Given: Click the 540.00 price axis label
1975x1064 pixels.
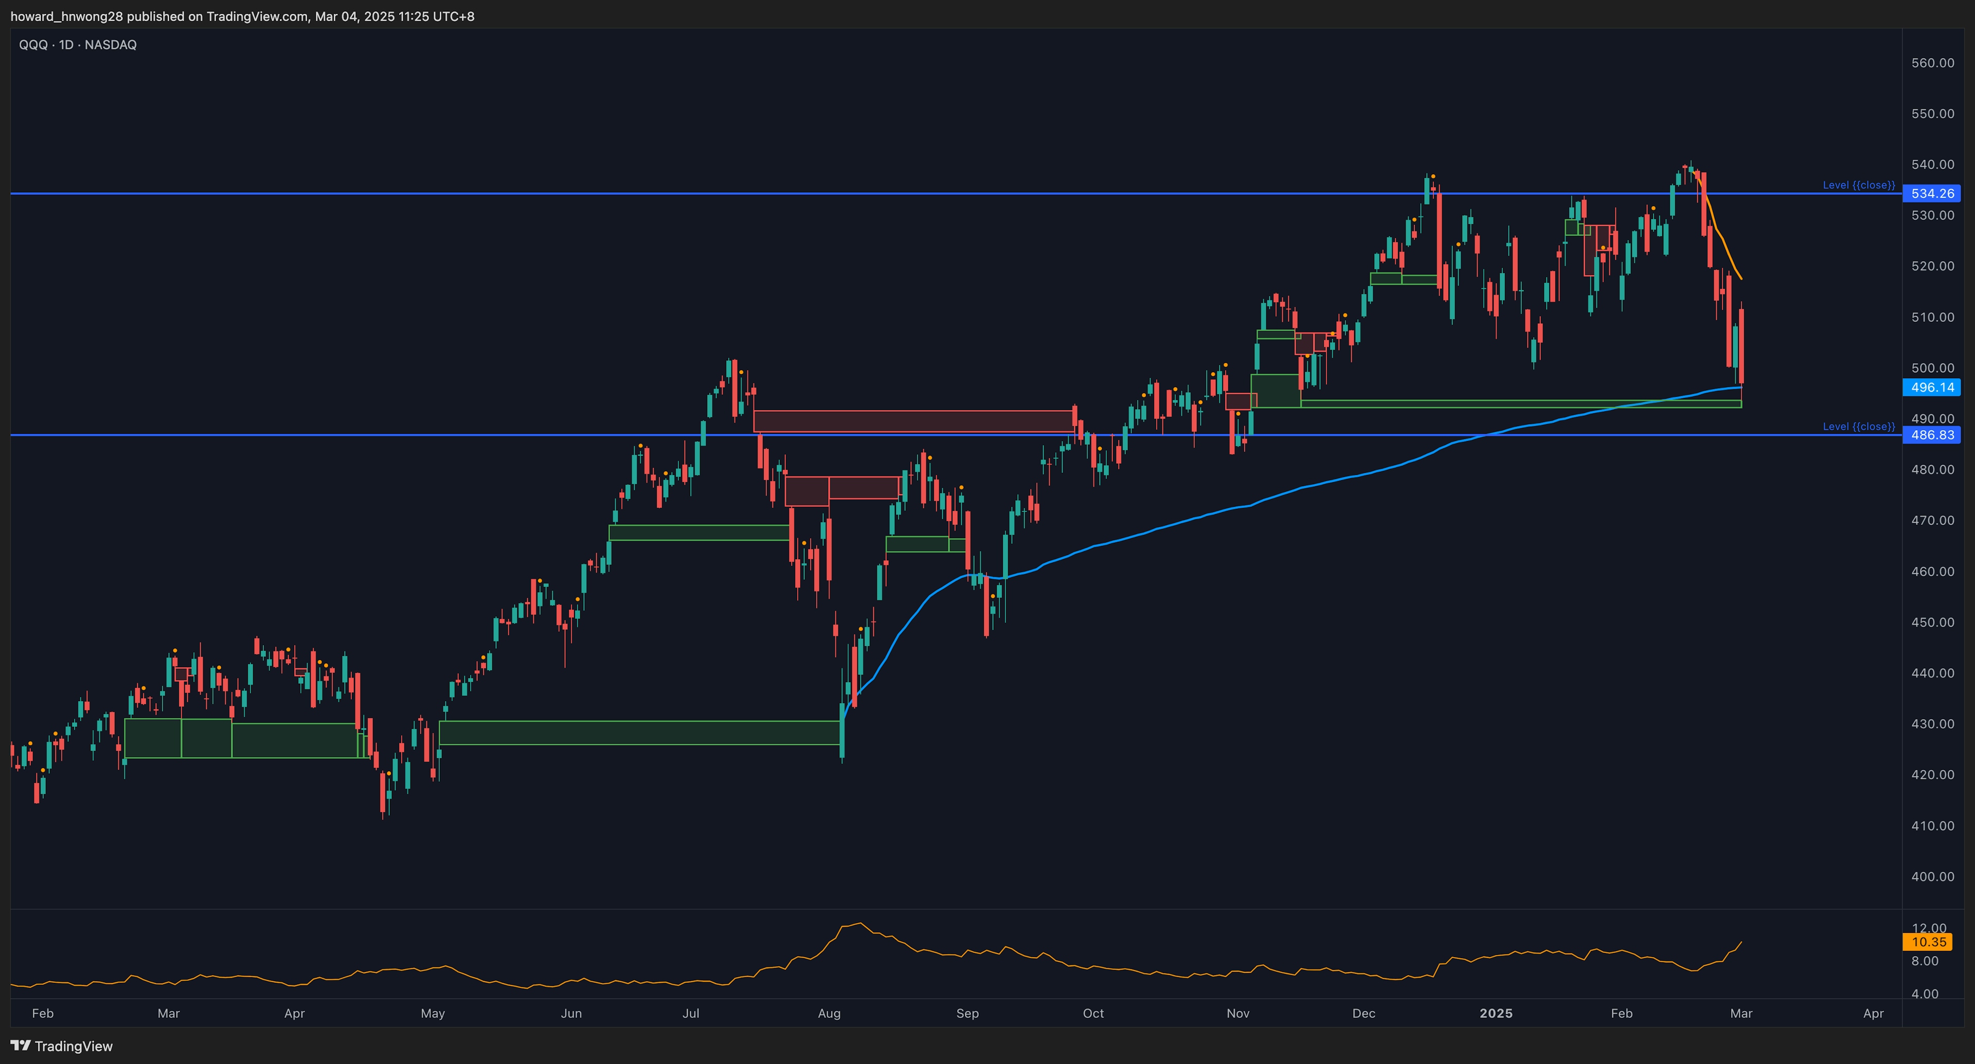Looking at the screenshot, I should pyautogui.click(x=1933, y=164).
